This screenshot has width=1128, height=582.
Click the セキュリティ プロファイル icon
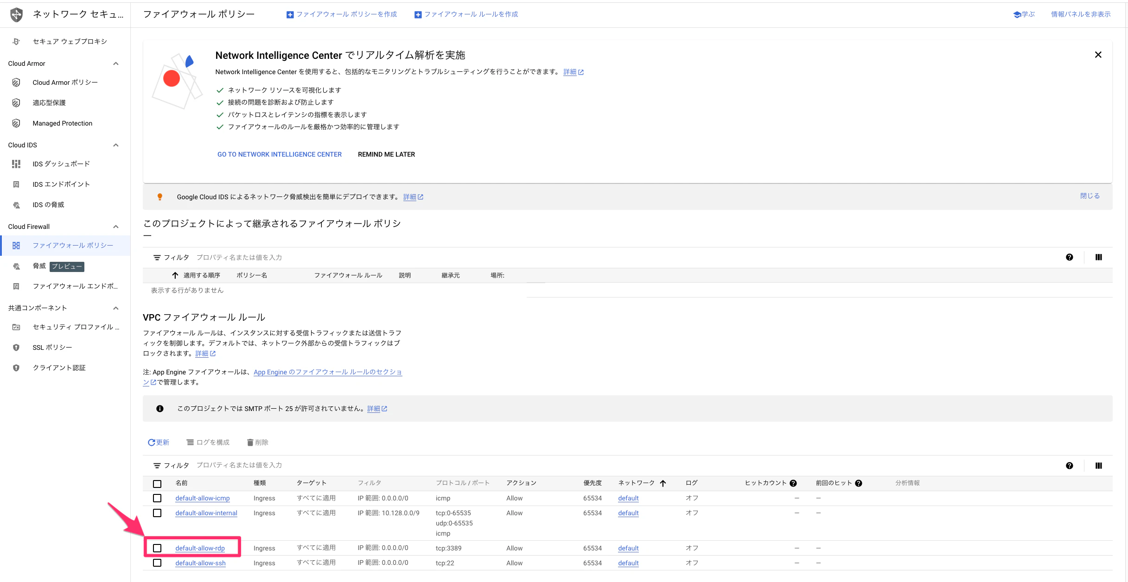[x=16, y=327]
